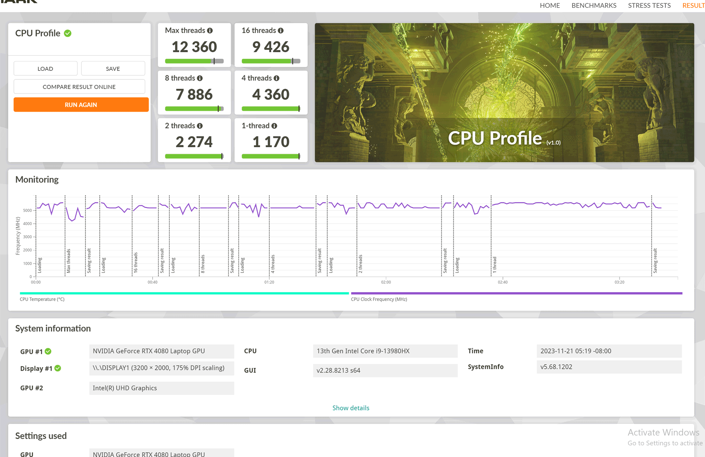
Task: Click info icon beside 8 threads
Action: (x=200, y=78)
